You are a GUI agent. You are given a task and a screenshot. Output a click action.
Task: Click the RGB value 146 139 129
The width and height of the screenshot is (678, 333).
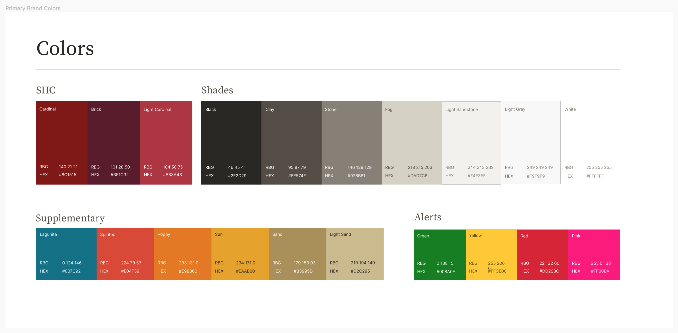point(360,167)
